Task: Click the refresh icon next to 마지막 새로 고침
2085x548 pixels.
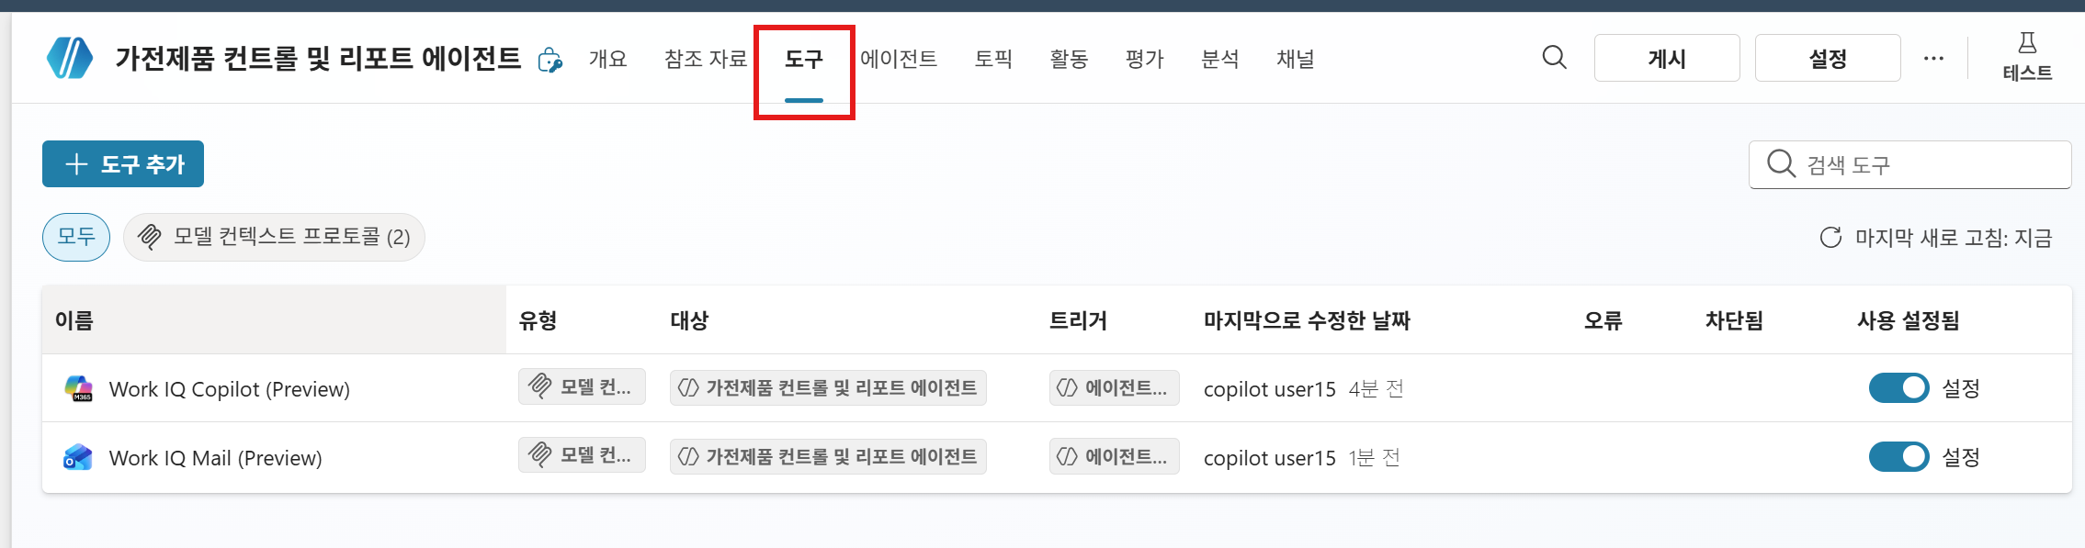Action: 1830,238
